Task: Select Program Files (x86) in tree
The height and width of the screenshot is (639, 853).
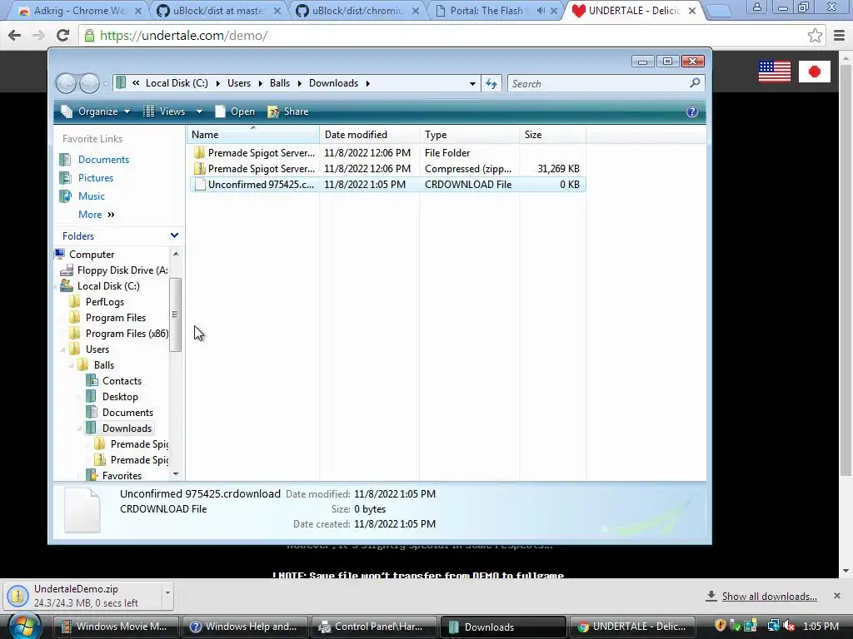Action: pos(127,333)
